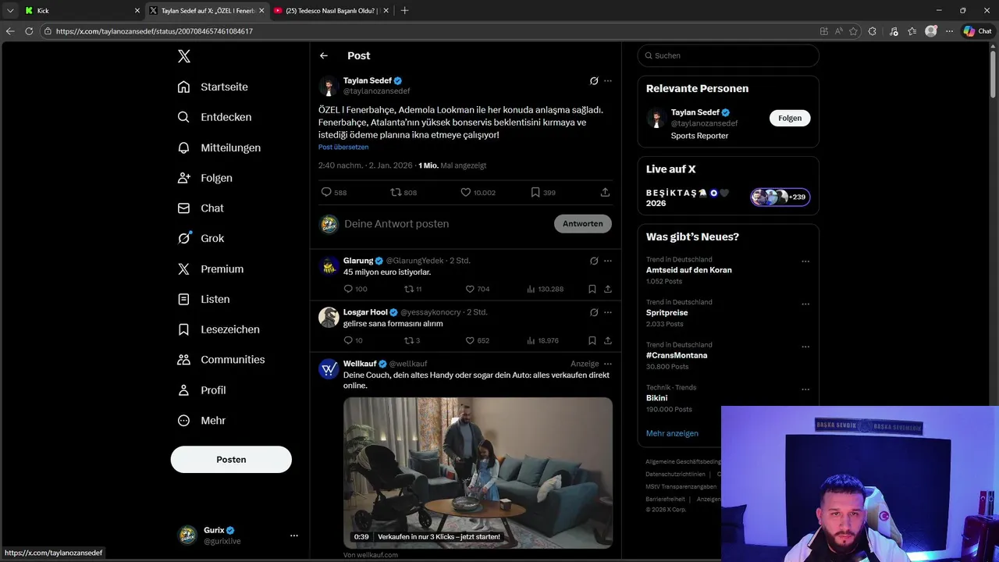Open Startseite home navigation
This screenshot has height=562, width=999.
pos(213,87)
